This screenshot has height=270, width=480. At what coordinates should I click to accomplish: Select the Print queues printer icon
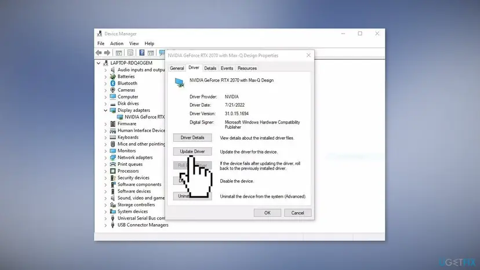tap(112, 164)
